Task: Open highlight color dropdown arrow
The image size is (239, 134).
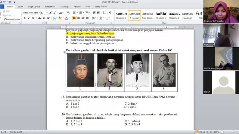Action: coord(63,18)
